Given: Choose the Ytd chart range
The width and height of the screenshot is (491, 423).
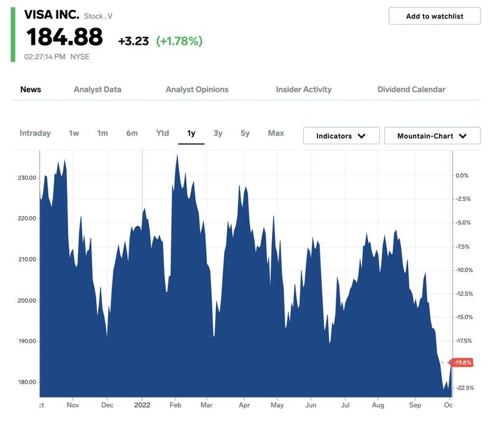Looking at the screenshot, I should 163,133.
